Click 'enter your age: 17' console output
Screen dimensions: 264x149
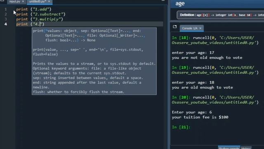click(x=193, y=53)
